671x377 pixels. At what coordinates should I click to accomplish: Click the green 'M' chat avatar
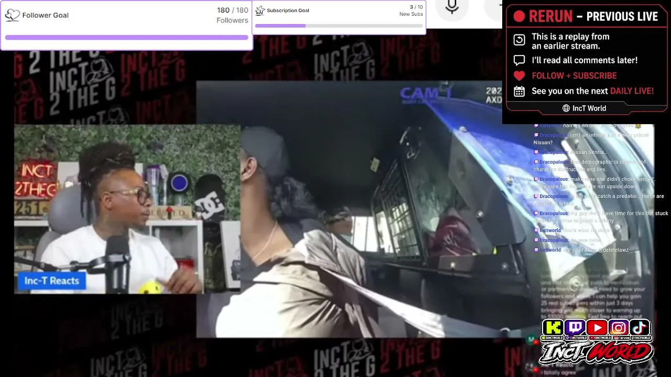(x=531, y=339)
